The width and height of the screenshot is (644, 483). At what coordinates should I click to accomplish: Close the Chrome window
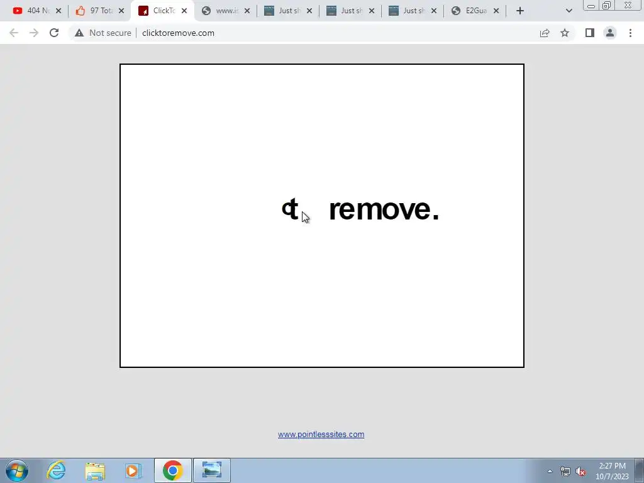point(628,5)
